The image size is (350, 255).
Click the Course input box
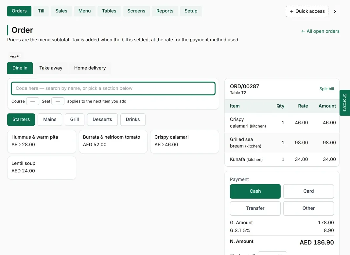point(33,101)
